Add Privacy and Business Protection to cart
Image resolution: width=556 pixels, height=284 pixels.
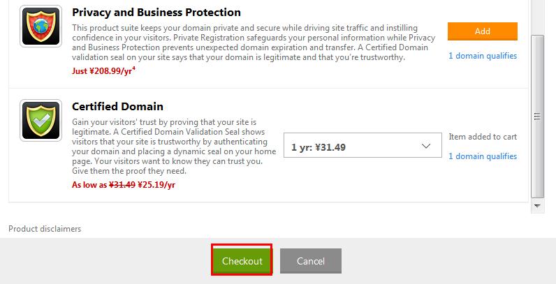482,31
